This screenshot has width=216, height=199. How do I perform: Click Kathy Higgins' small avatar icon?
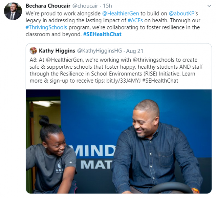pos(33,51)
